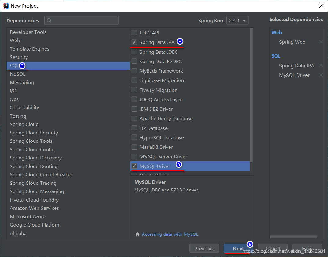Viewport: 328px width, 257px height.
Task: Click the IntelliJ IDEA logo in title bar
Action: point(6,6)
